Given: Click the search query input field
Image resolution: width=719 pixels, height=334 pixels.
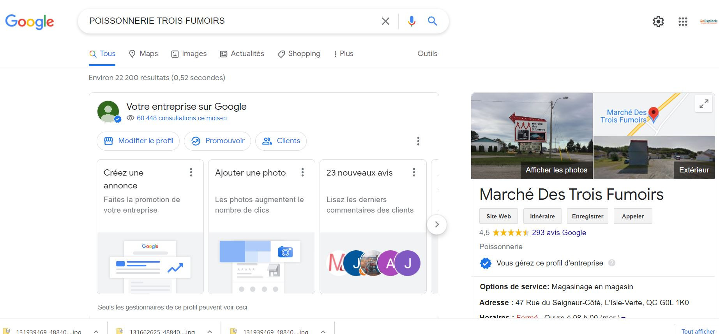Looking at the screenshot, I should point(230,21).
